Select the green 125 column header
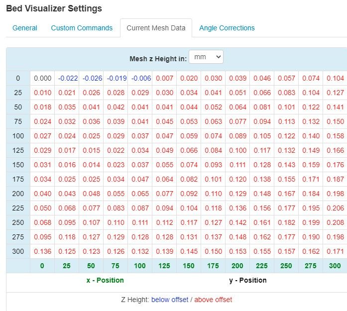The width and height of the screenshot is (347, 311). click(x=164, y=266)
